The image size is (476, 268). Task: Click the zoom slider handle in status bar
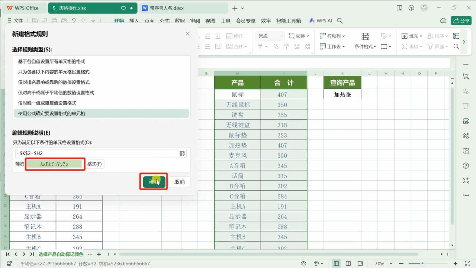point(422,264)
